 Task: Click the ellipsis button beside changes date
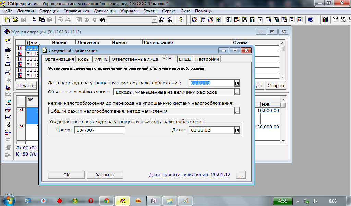pyautogui.click(x=241, y=175)
